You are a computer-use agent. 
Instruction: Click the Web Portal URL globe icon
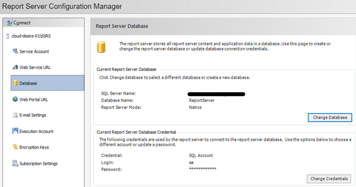(x=15, y=100)
